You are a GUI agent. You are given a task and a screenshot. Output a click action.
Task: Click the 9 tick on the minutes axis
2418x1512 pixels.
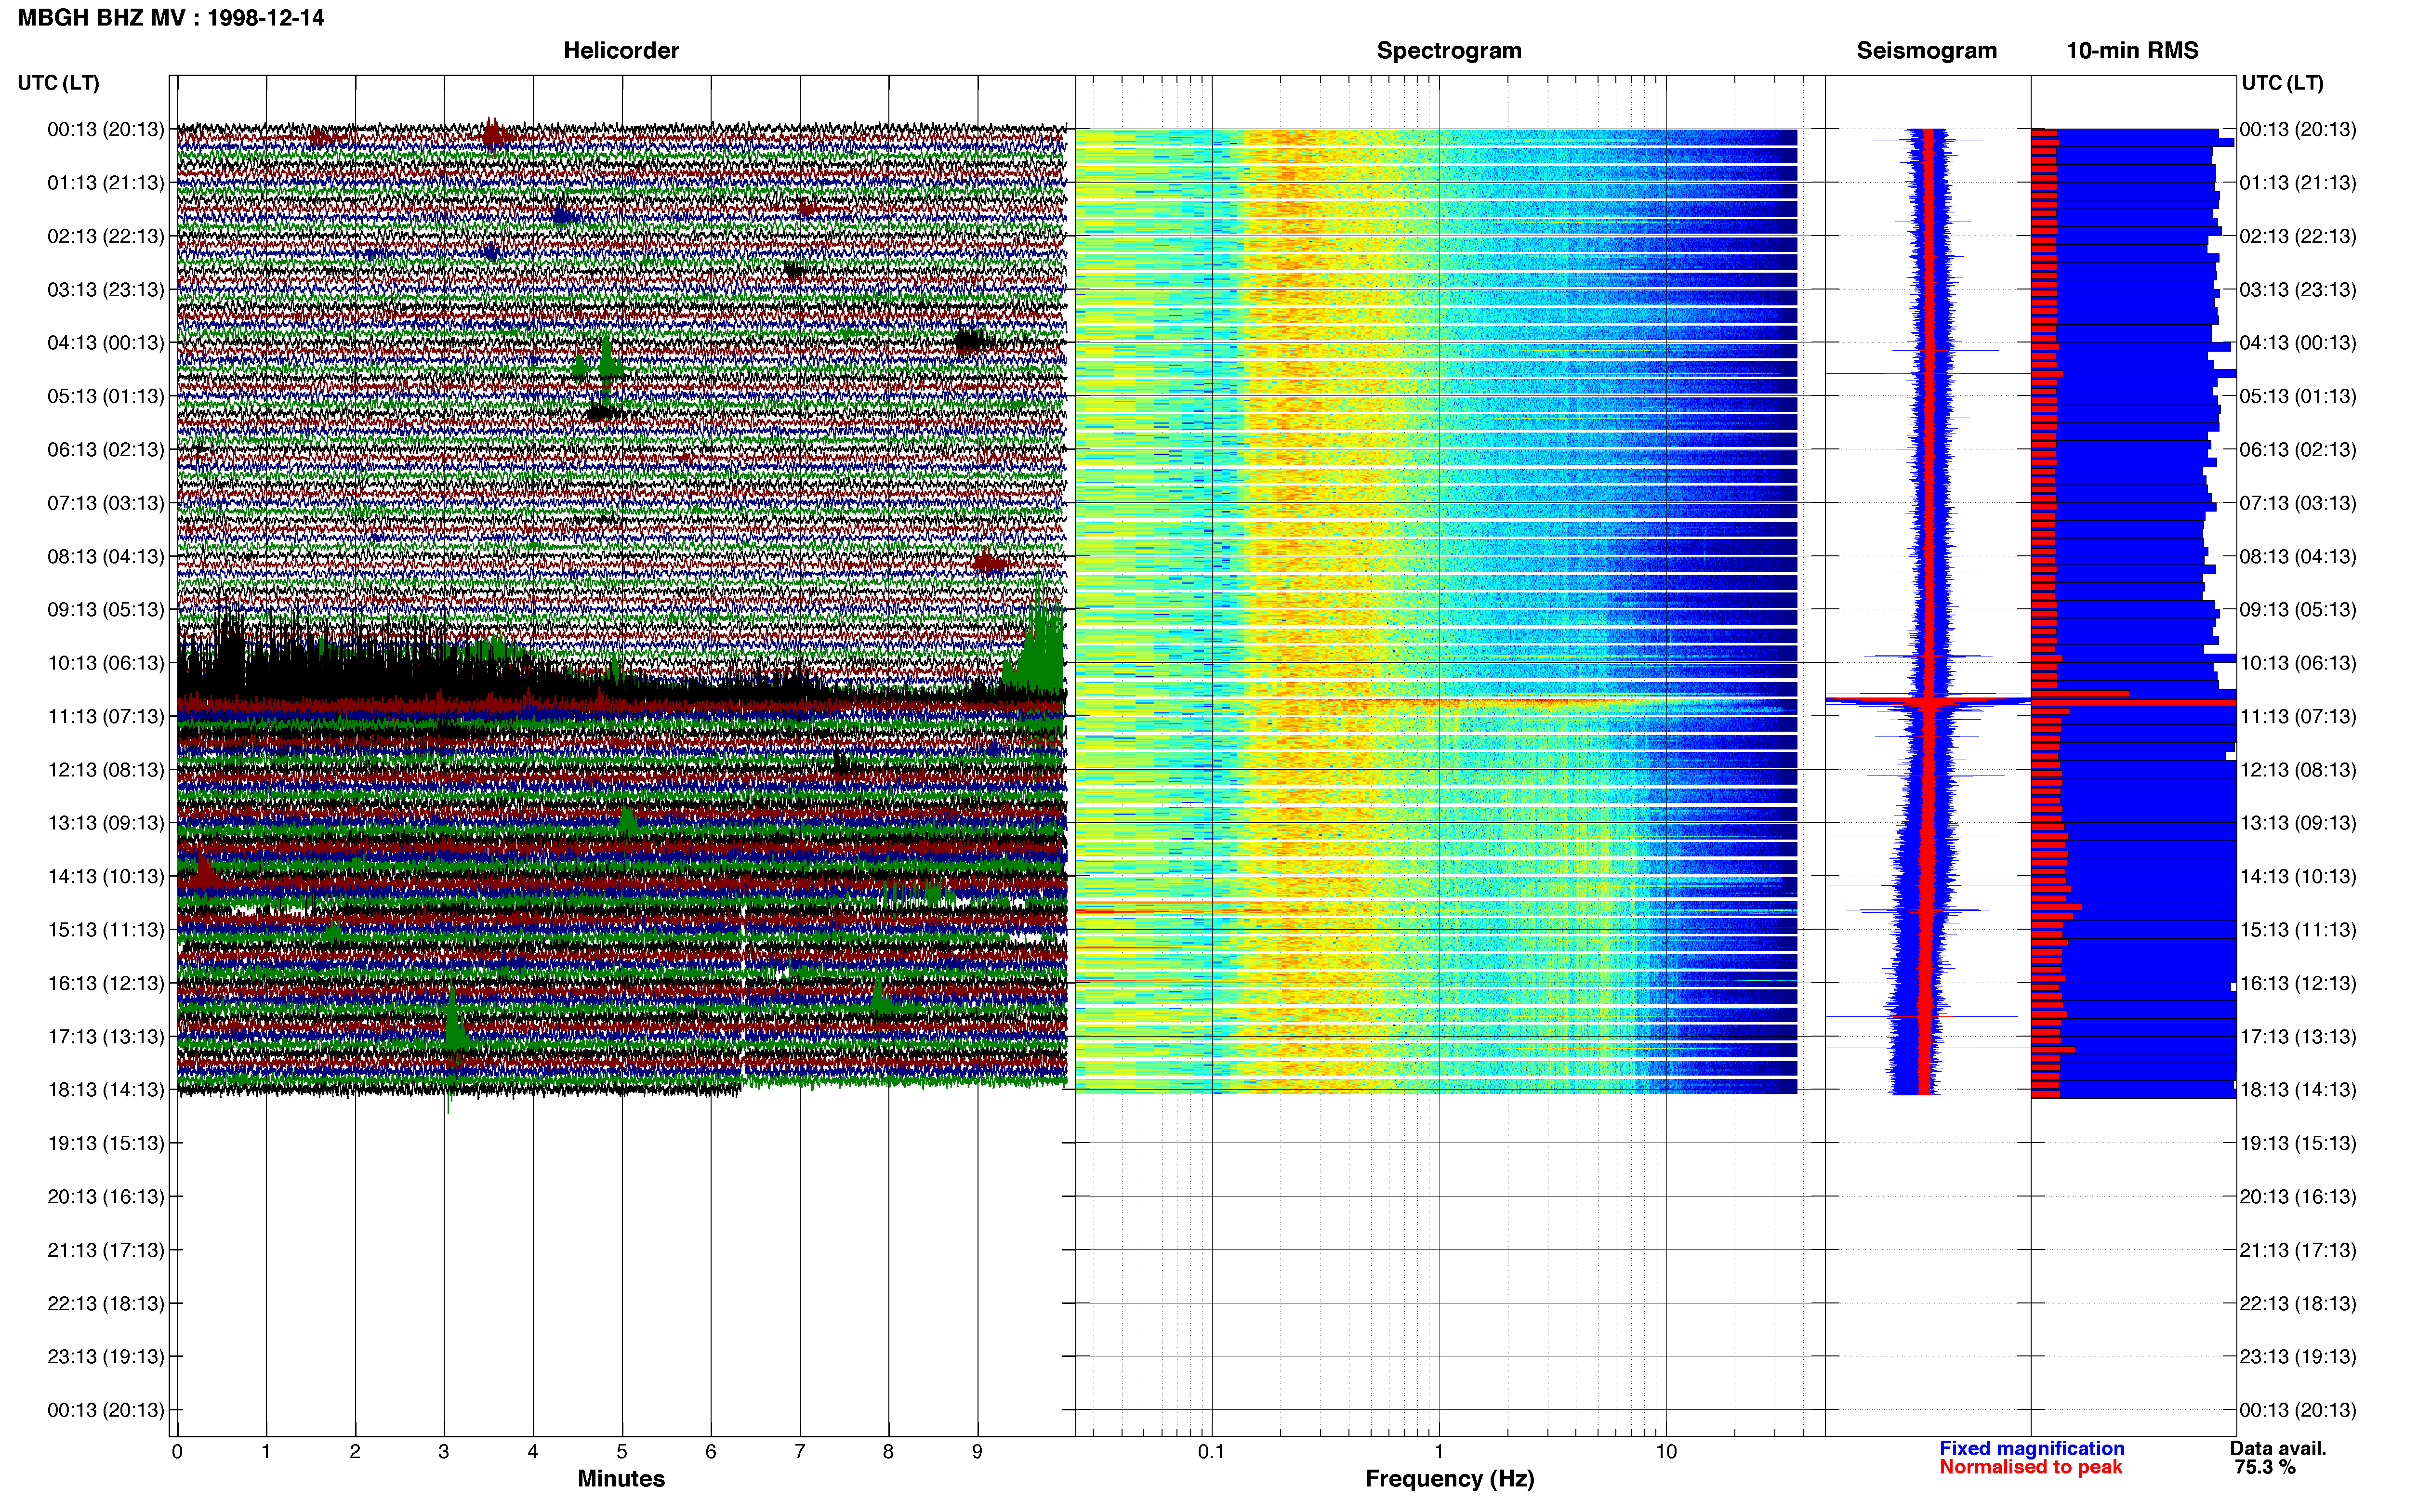point(977,1451)
